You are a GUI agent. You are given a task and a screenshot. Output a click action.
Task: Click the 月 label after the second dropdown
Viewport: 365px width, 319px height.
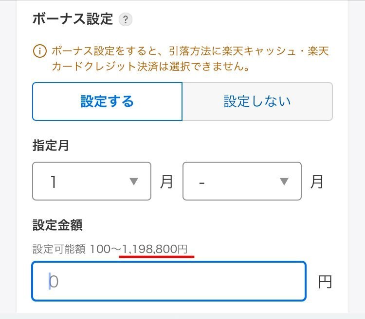317,182
